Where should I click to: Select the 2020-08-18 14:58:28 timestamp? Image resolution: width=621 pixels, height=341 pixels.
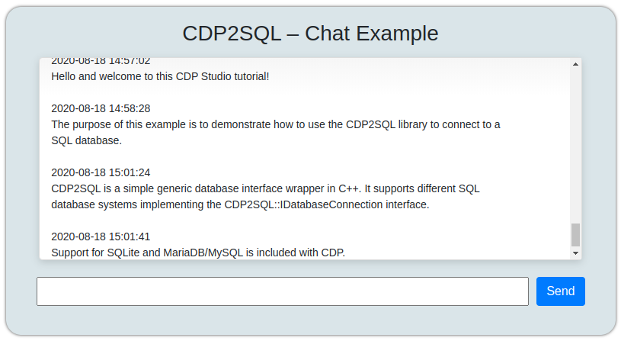point(101,108)
